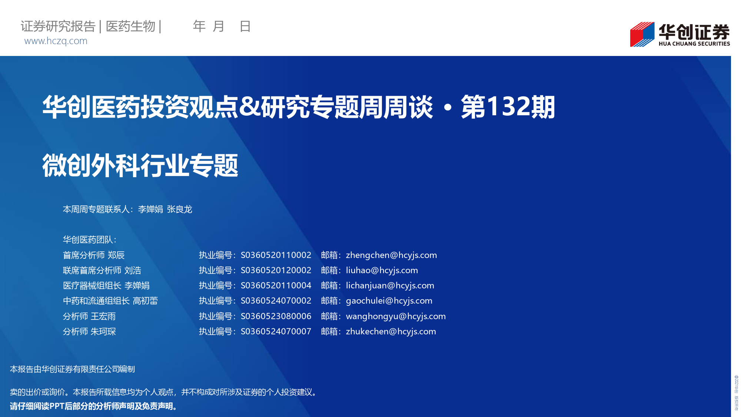This screenshot has height=417, width=741.
Task: Click email lichanjuan@hcyjs.com
Action: 390,285
